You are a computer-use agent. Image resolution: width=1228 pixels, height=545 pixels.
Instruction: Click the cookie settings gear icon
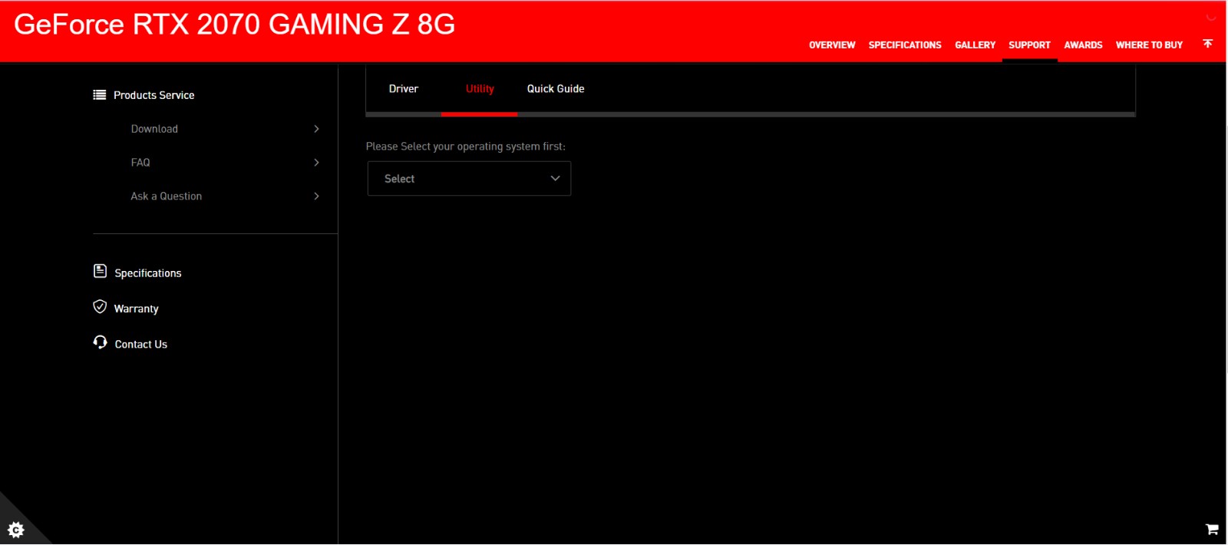point(16,530)
